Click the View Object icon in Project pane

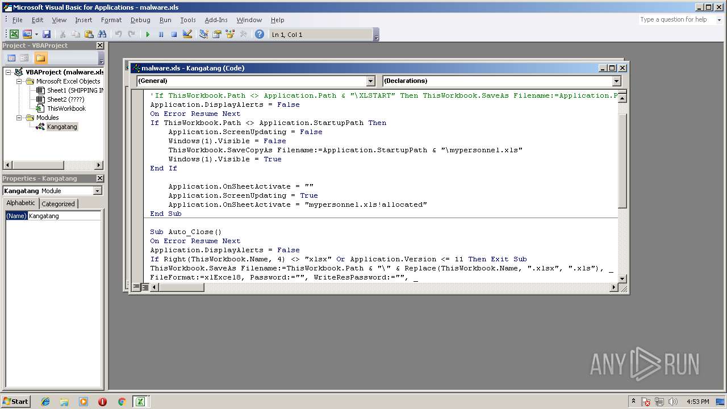24,58
